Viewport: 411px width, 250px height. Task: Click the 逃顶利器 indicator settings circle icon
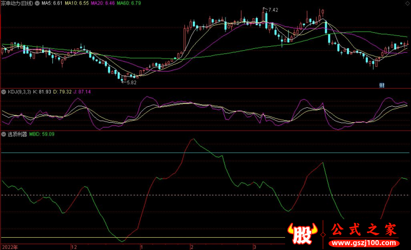click(4, 134)
